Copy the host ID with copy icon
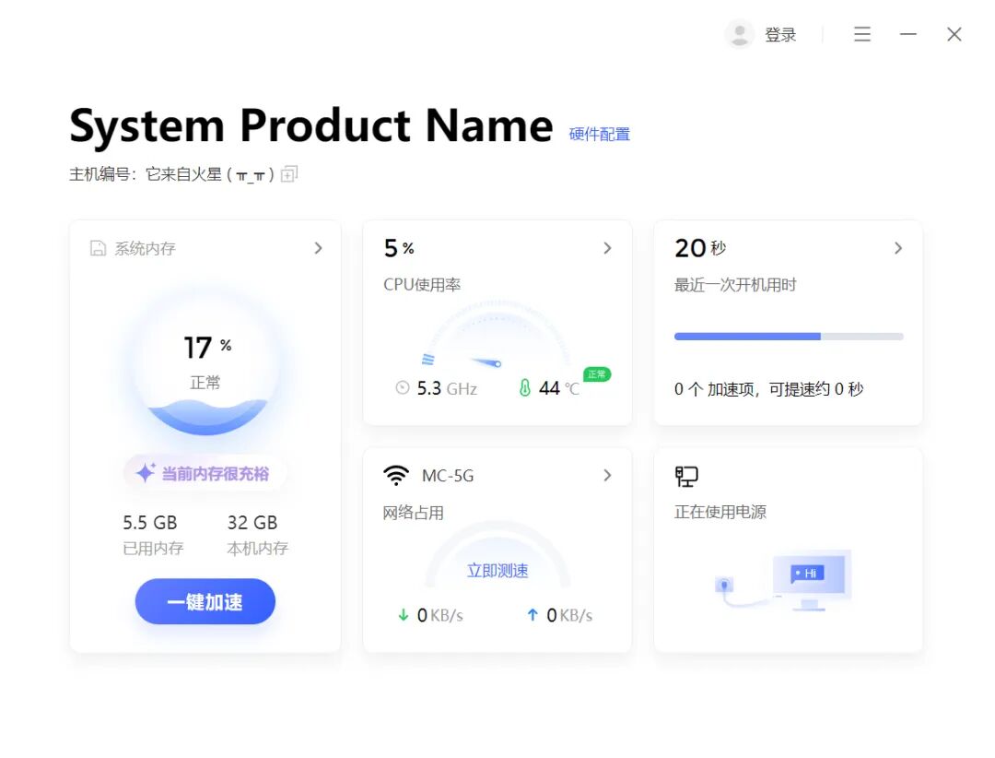This screenshot has height=758, width=995. tap(289, 173)
